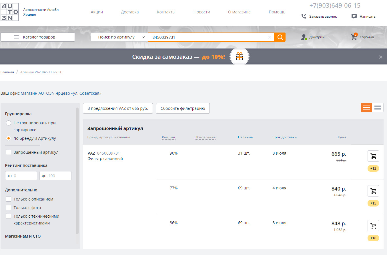Add the 665 р. offer to cart
The width and height of the screenshot is (387, 255).
pyautogui.click(x=373, y=156)
